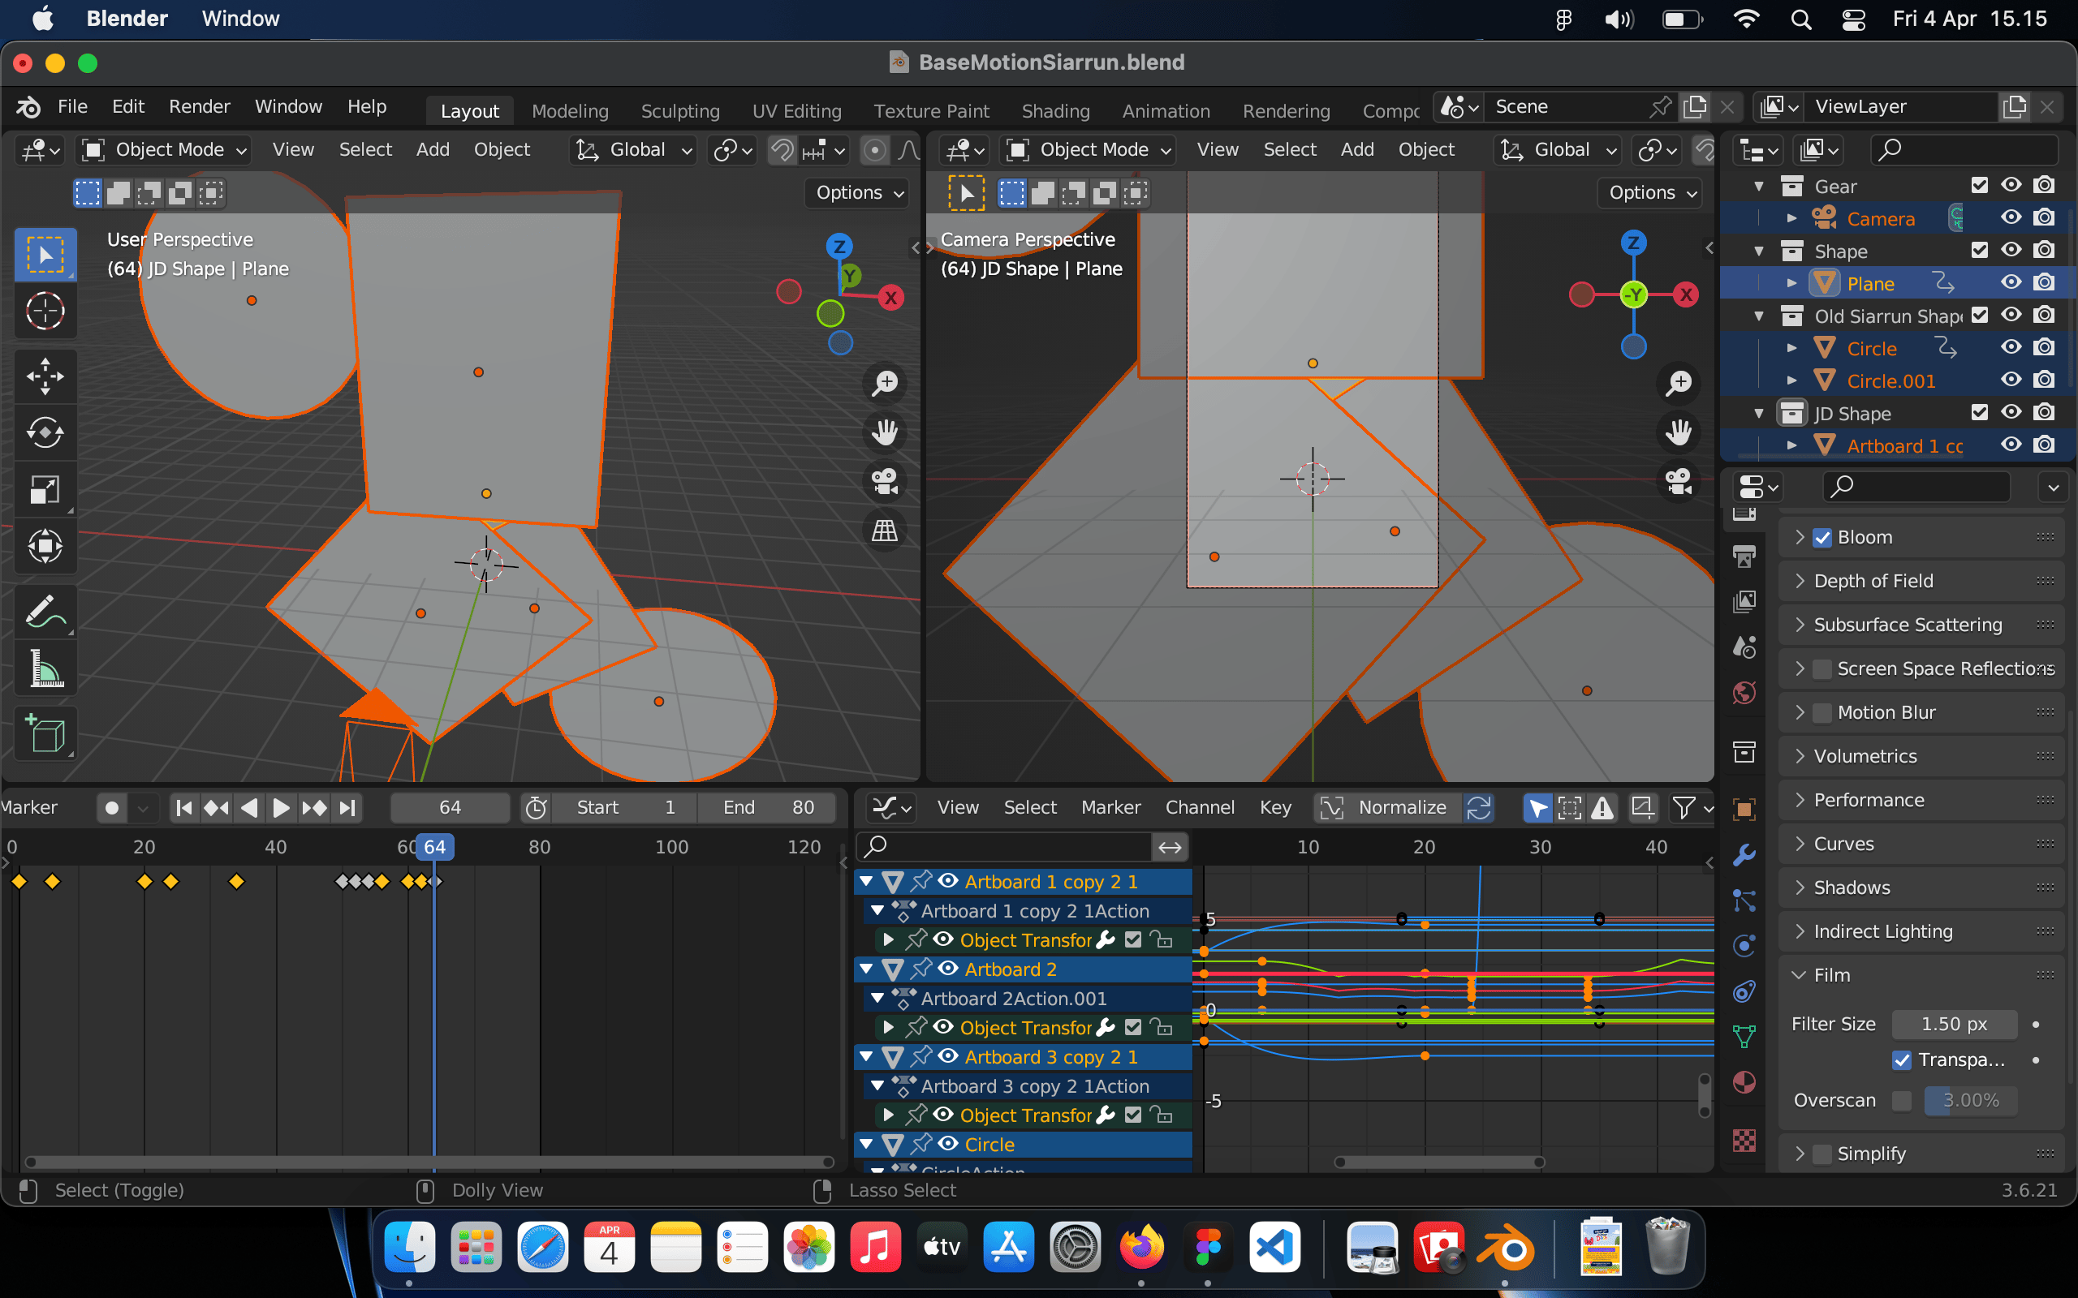Viewport: 2078px width, 1298px height.
Task: Open Spotlight search in the menu bar
Action: pos(1800,19)
